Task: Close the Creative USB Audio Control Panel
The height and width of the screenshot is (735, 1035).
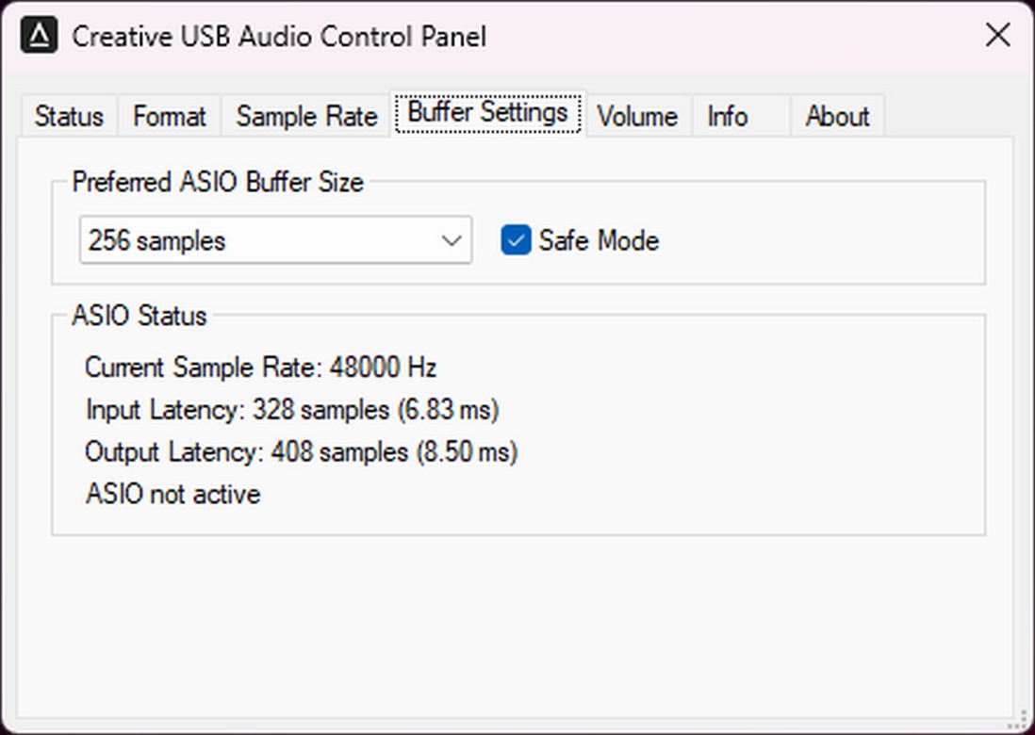Action: click(x=997, y=36)
